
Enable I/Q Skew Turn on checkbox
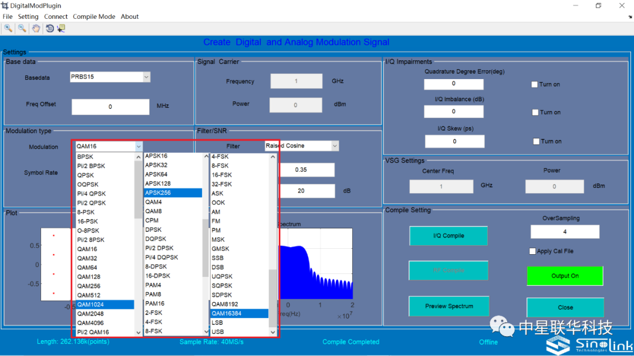tap(536, 142)
